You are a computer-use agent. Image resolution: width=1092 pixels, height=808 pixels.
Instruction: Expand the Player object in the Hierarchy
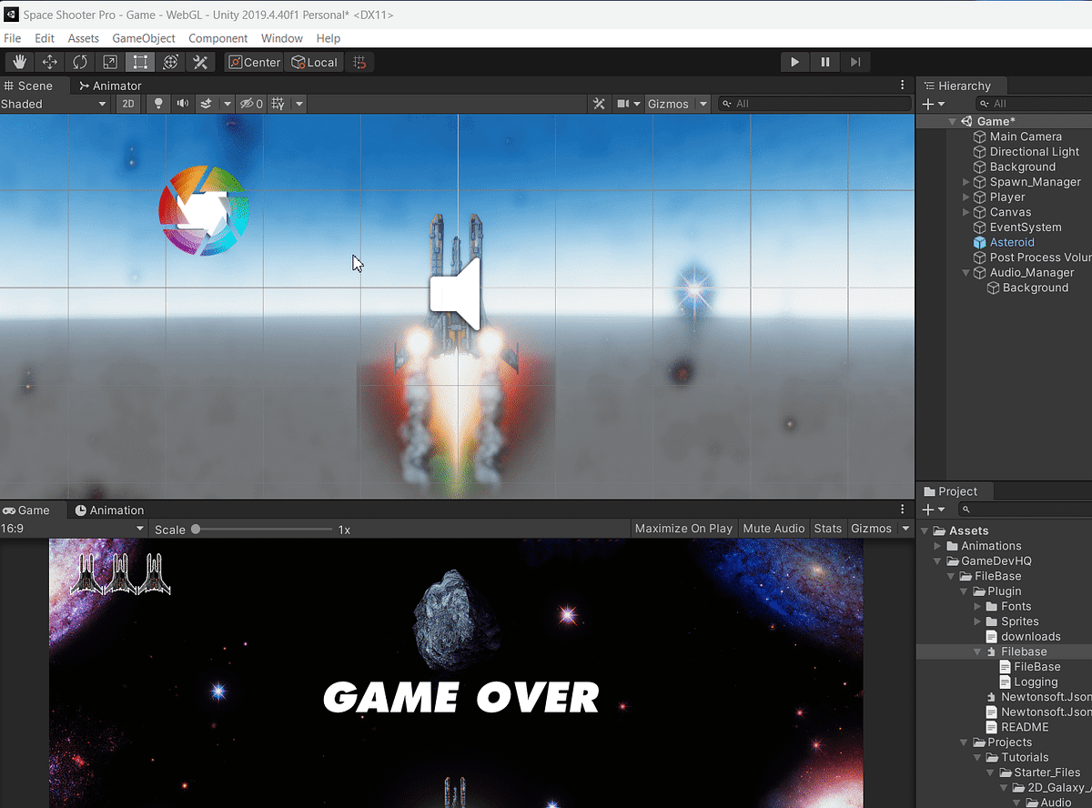[x=966, y=197]
